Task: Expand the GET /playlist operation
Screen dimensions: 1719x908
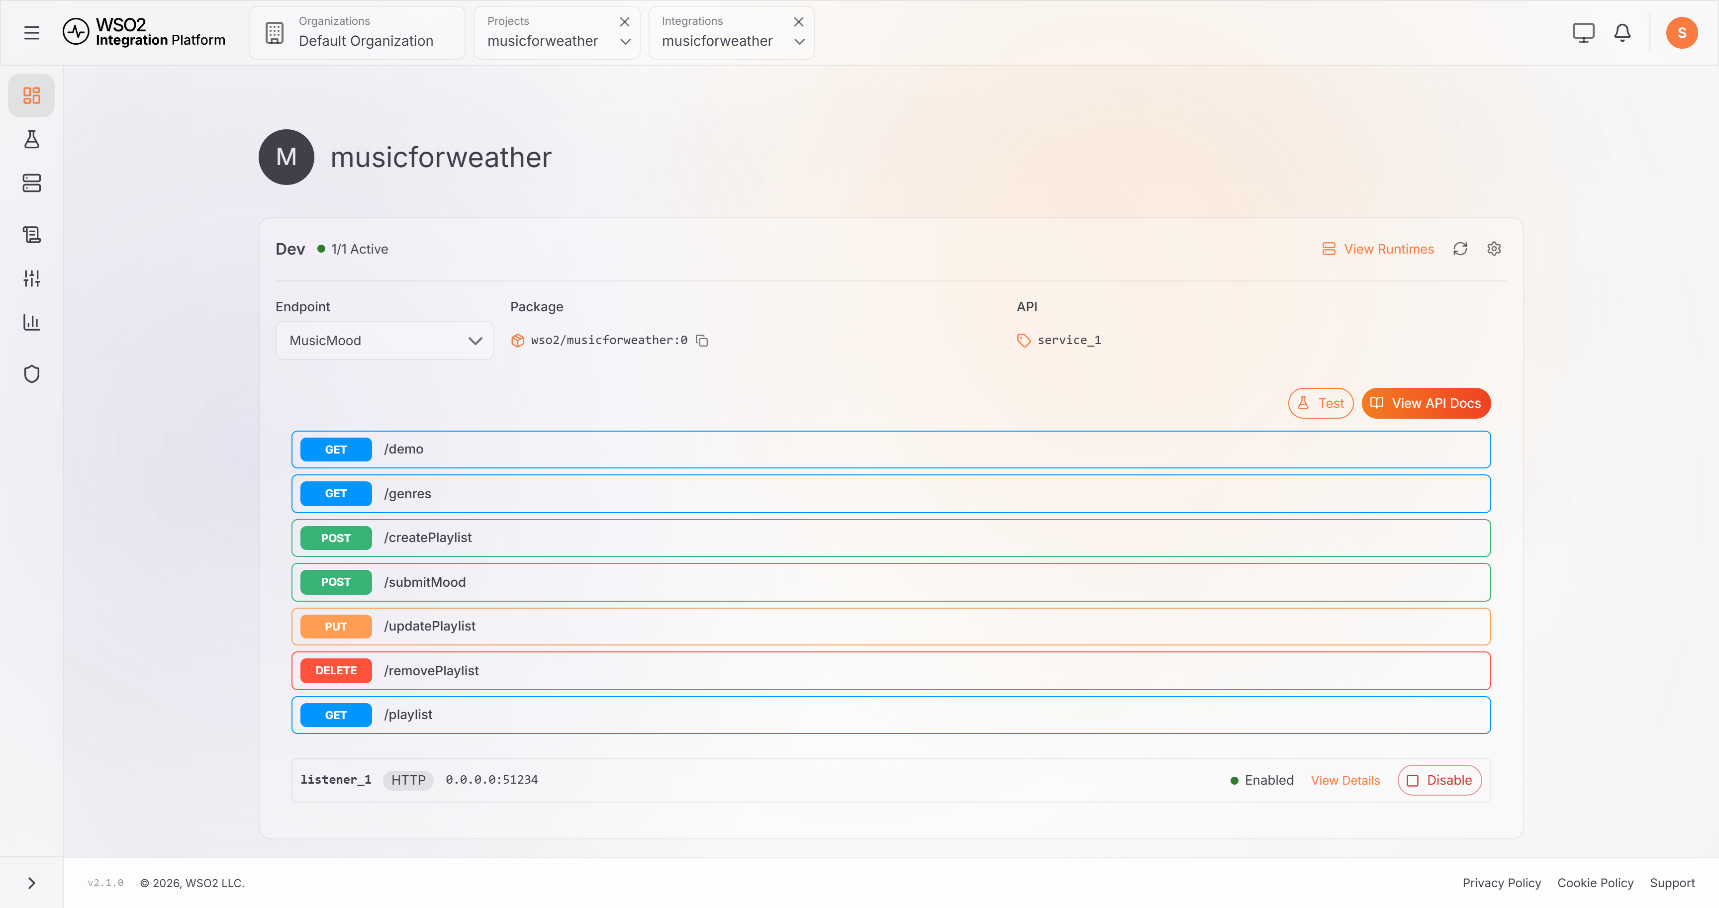Action: (891, 715)
